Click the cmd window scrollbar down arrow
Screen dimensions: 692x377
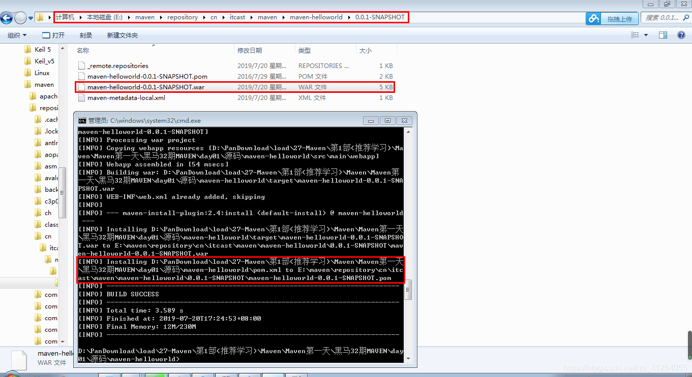pos(408,358)
